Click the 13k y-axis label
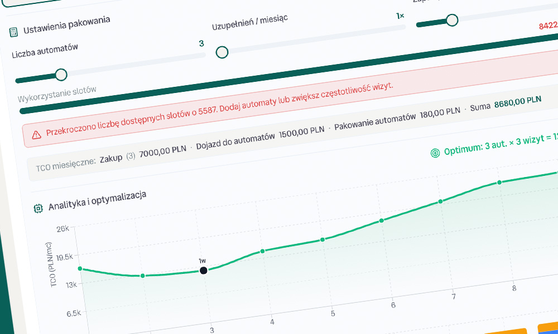Image resolution: width=558 pixels, height=334 pixels. pyautogui.click(x=71, y=284)
